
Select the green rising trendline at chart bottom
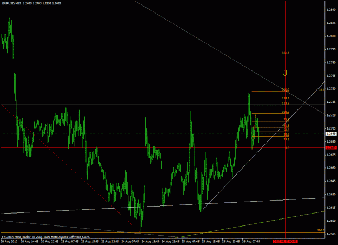[x=250, y=225]
